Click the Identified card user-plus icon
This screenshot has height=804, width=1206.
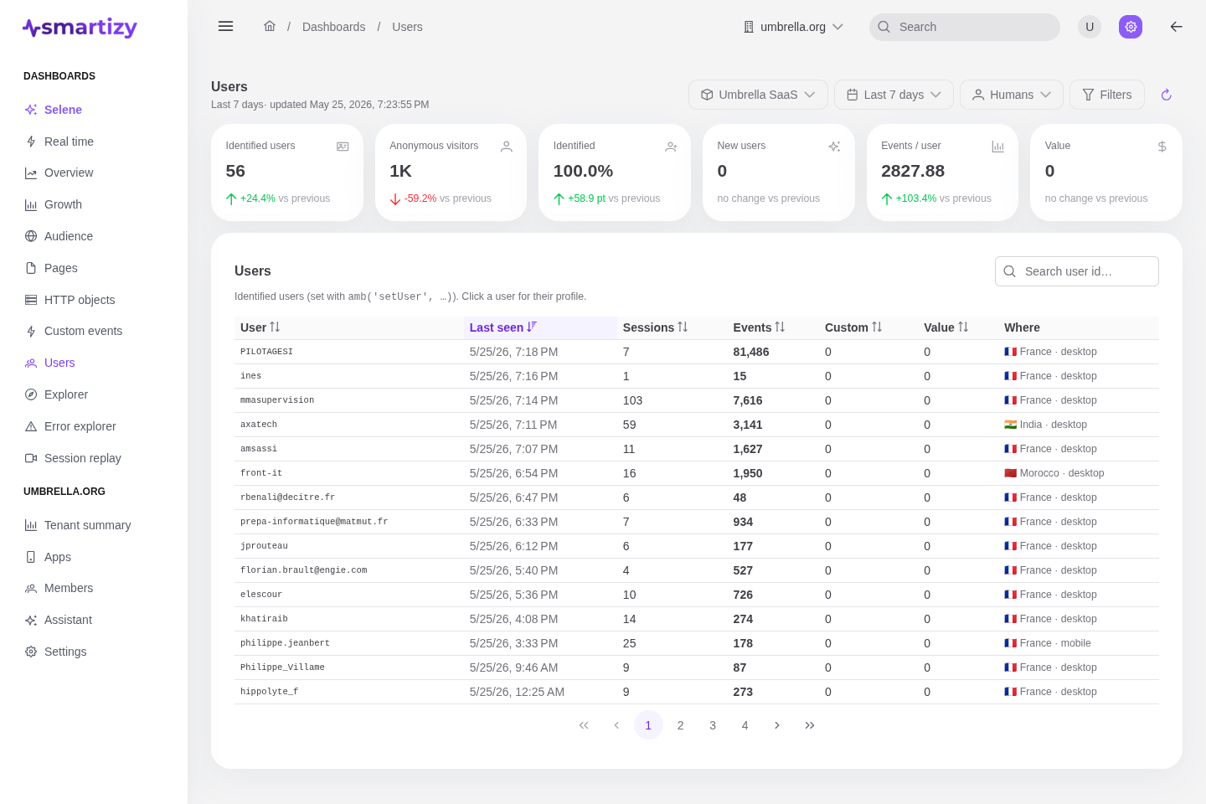[x=671, y=147]
